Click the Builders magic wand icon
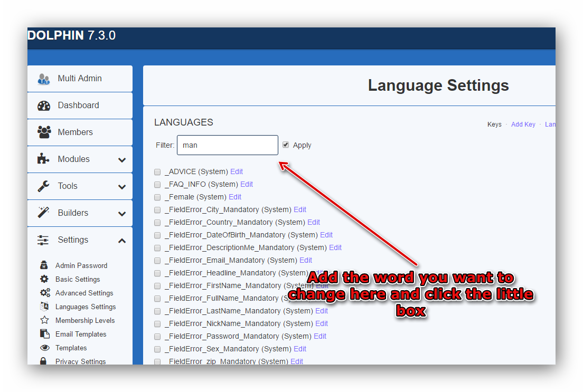Viewport: 583px width, 392px height. (43, 213)
